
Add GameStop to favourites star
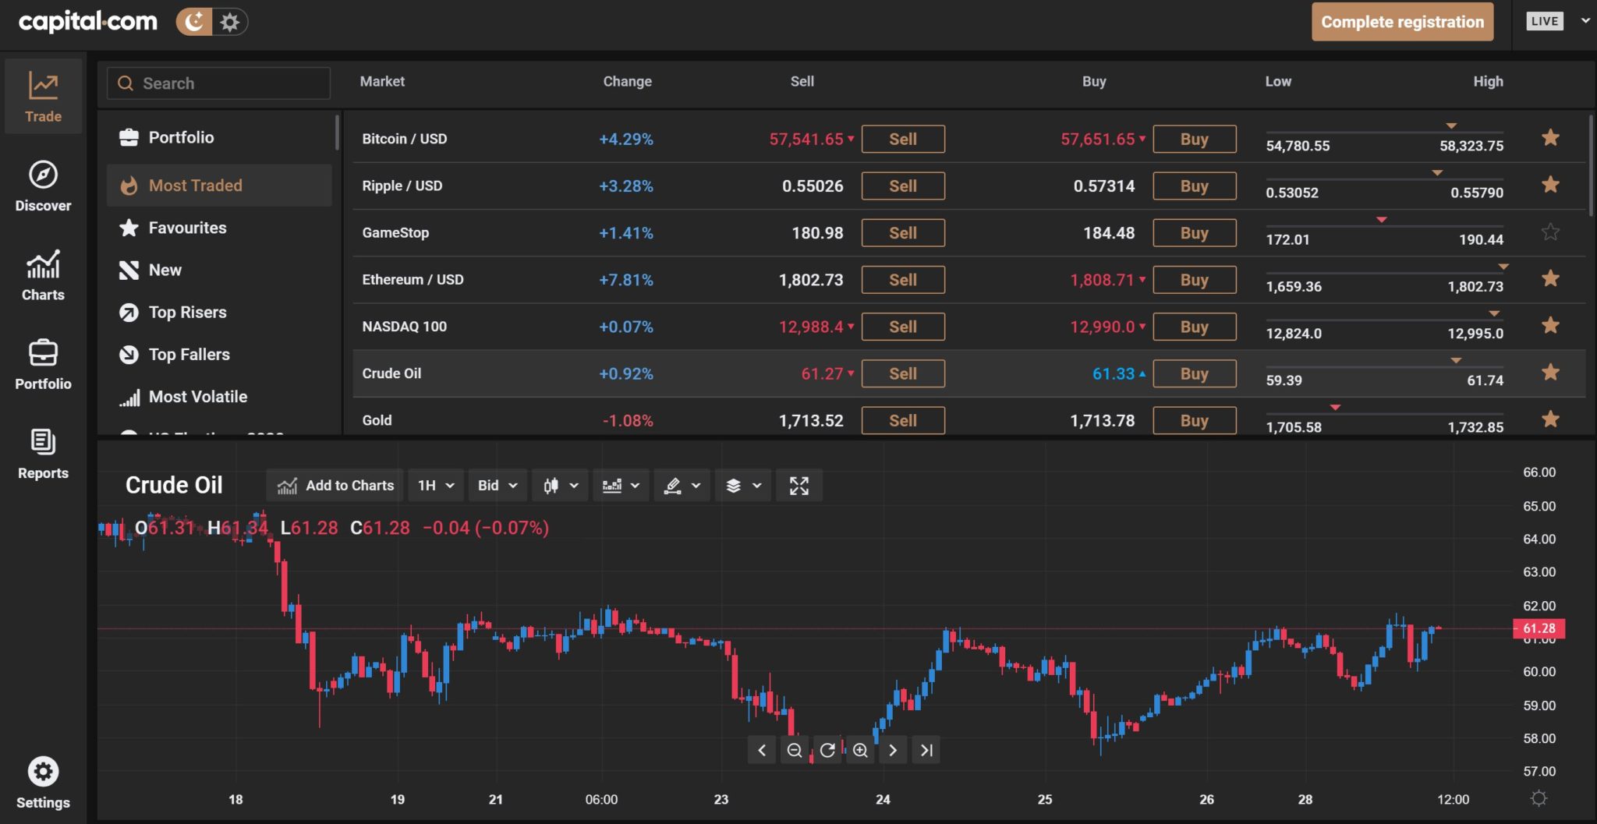[1550, 232]
